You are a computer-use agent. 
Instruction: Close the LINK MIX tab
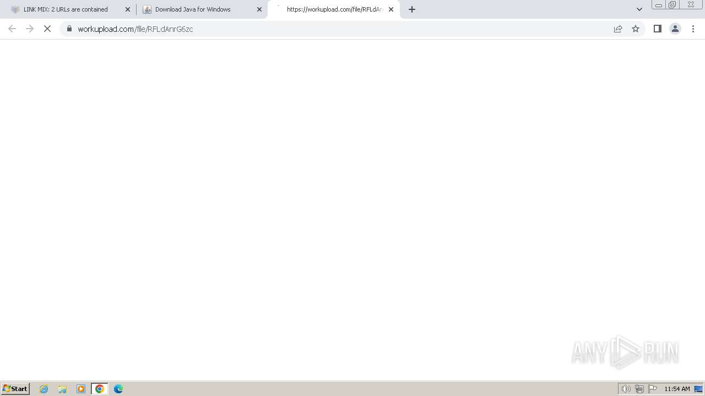(x=128, y=9)
